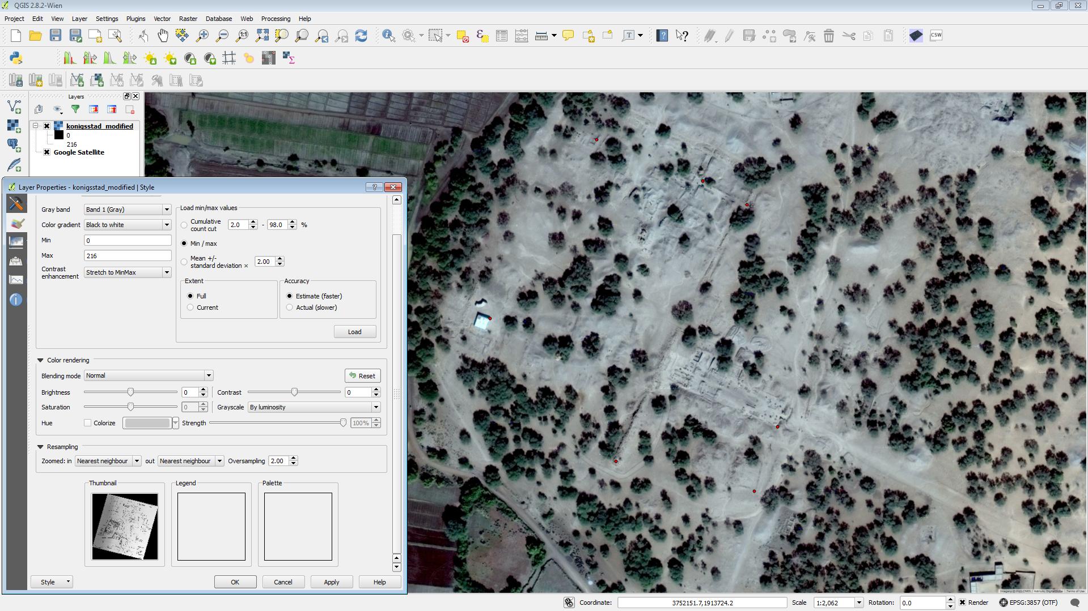This screenshot has height=611, width=1088.
Task: Open the Project menu
Action: click(14, 19)
